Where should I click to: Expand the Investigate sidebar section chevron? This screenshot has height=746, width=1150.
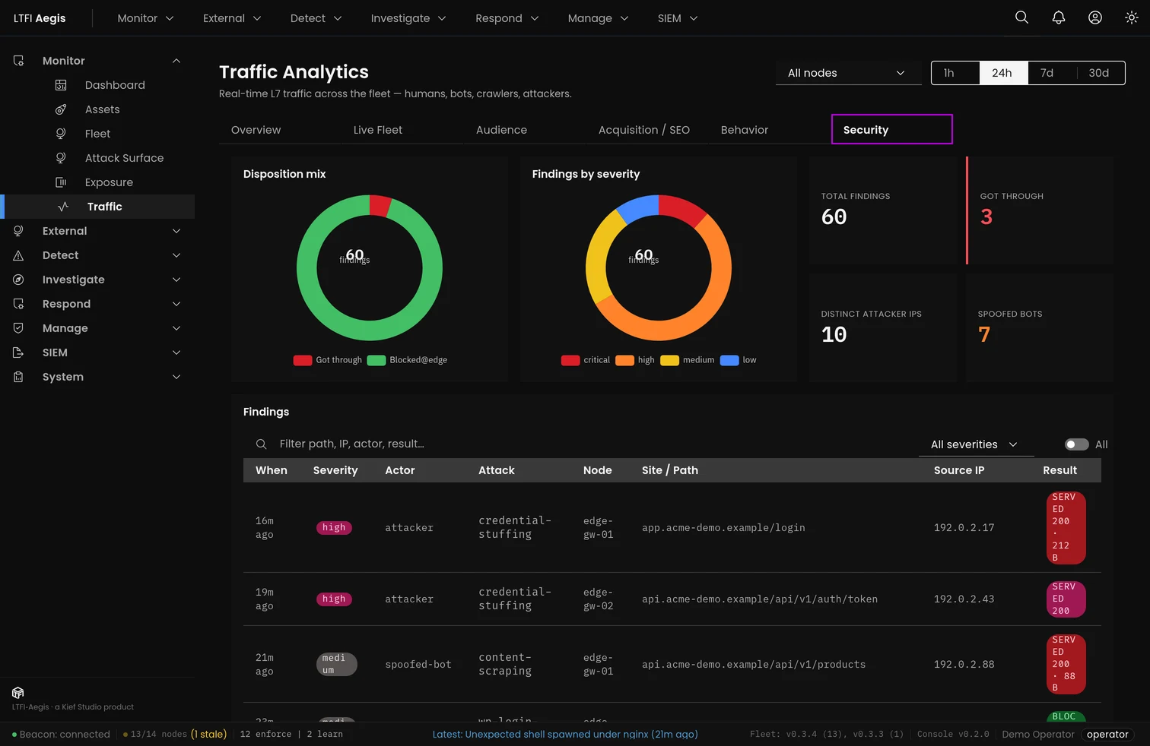pyautogui.click(x=176, y=280)
